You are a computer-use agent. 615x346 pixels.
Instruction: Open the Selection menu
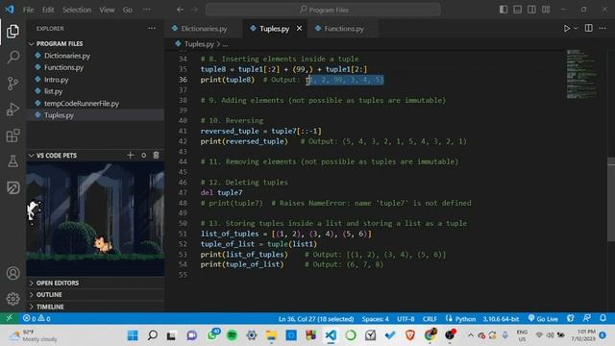77,10
